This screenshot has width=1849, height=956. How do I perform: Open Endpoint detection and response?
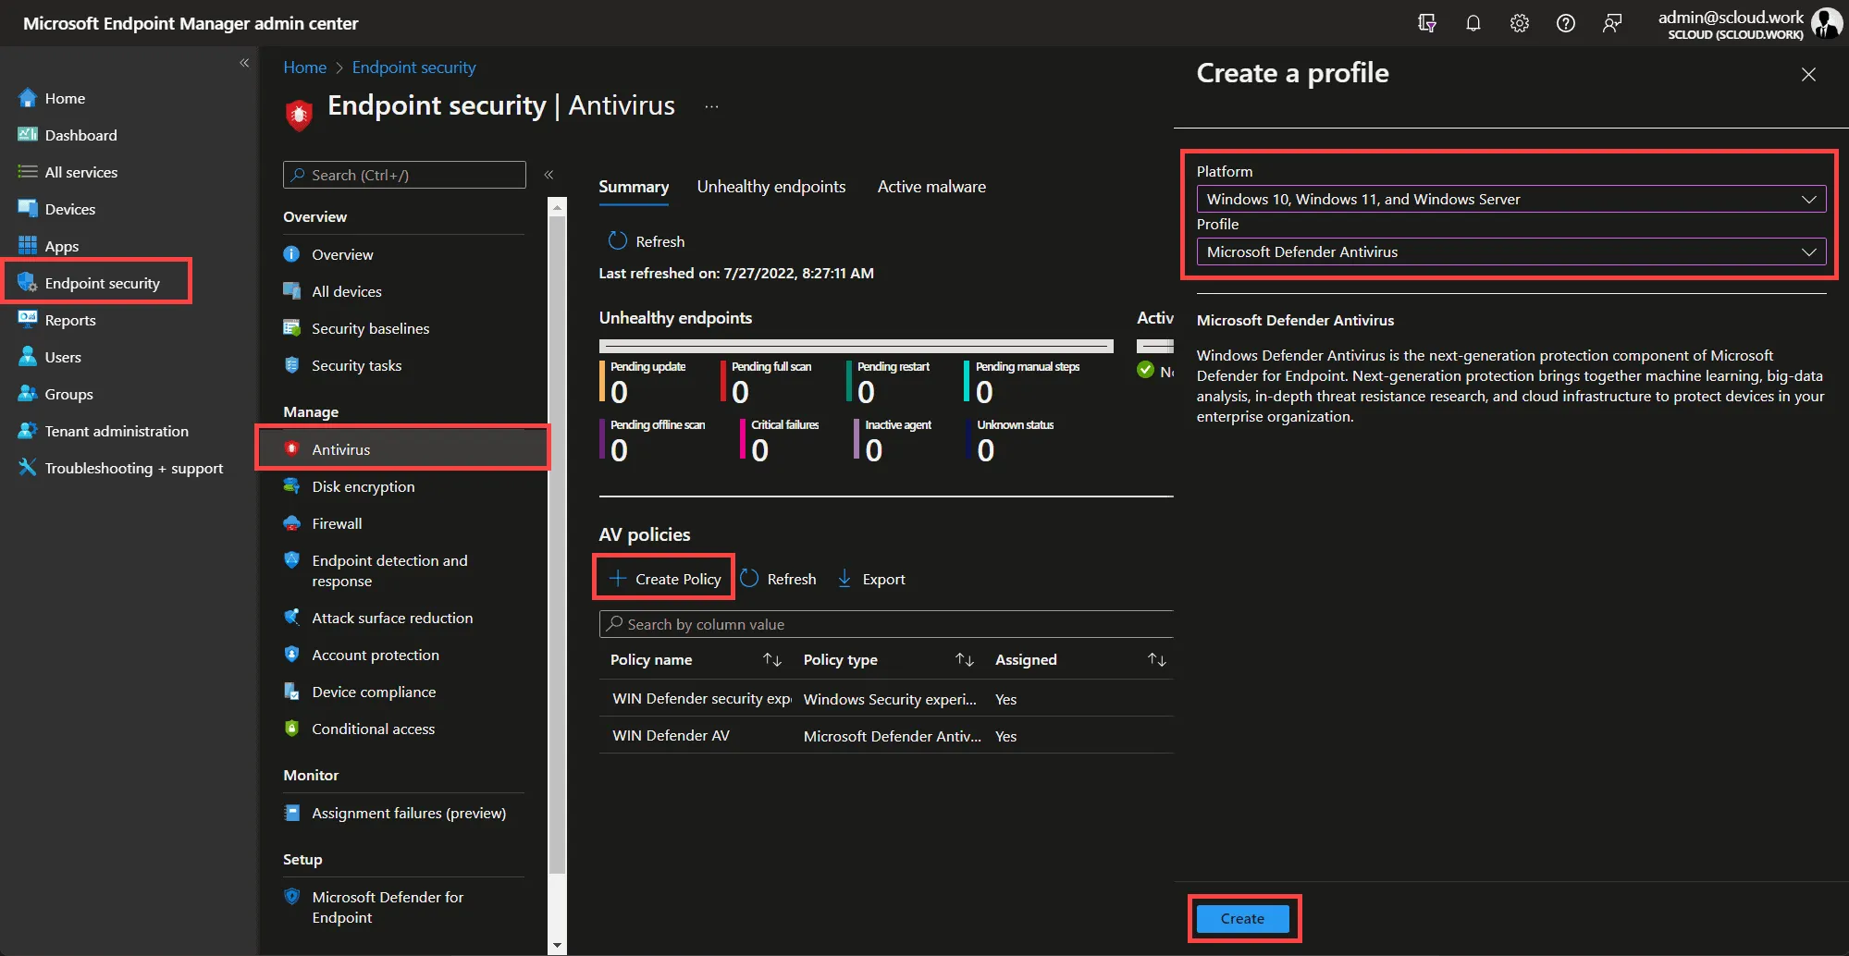pos(389,570)
